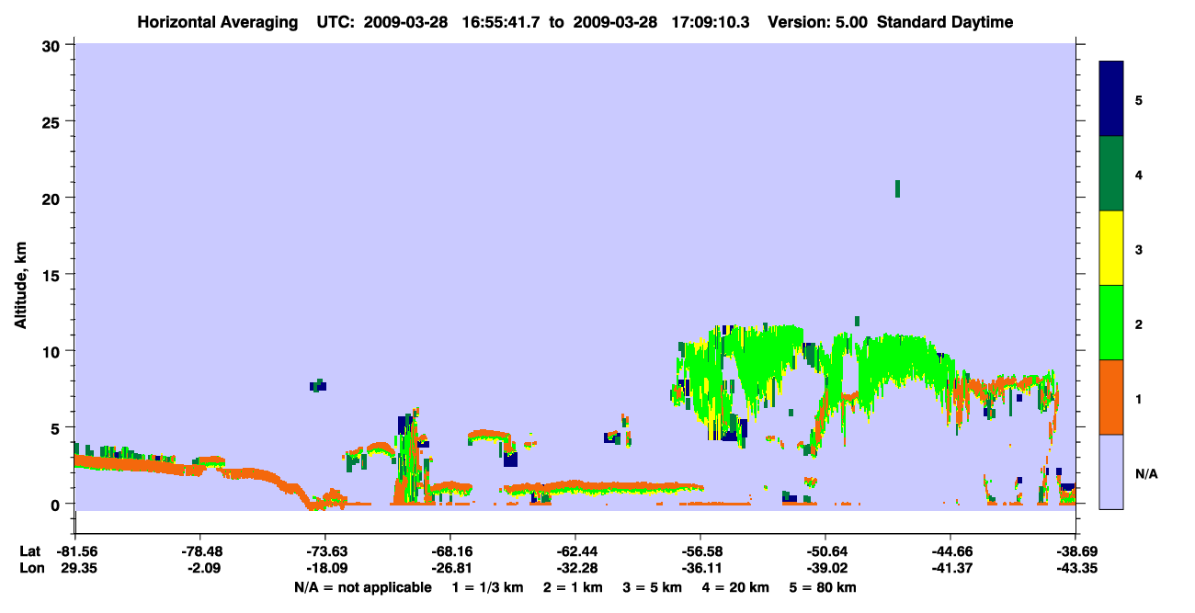Screen dimensions: 1195x613
Task: Click the orange level 1 colorbar segment
Action: [x=1111, y=397]
